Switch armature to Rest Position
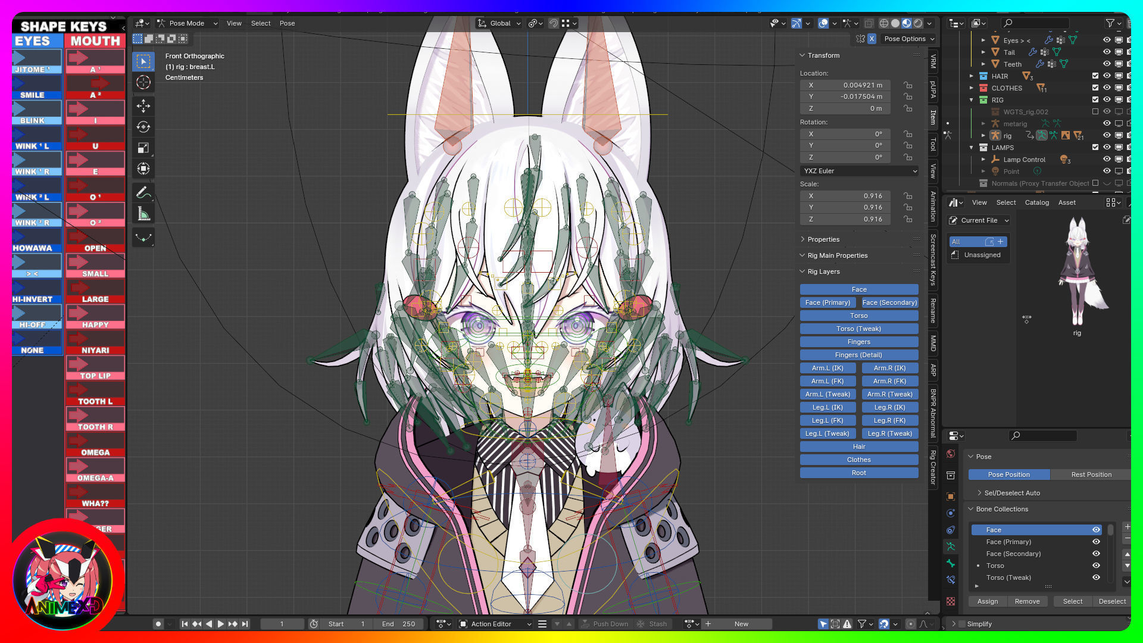The width and height of the screenshot is (1143, 643). click(1091, 475)
